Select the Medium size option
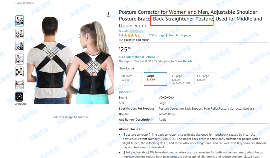The width and height of the screenshot is (270, 158). point(130,79)
